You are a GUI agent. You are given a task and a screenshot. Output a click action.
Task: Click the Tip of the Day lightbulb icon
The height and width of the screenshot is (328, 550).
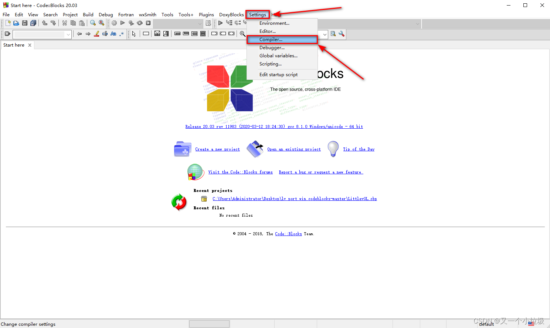pos(333,149)
